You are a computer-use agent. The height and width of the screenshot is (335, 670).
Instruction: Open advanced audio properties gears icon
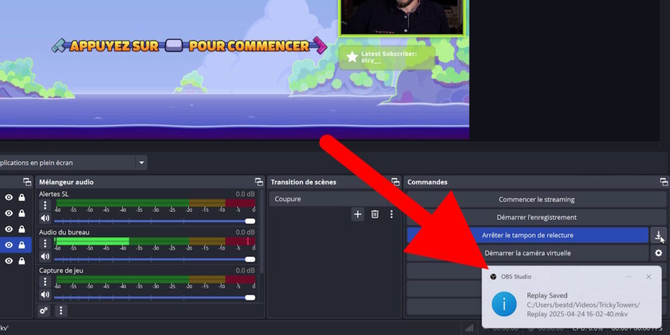pos(44,311)
